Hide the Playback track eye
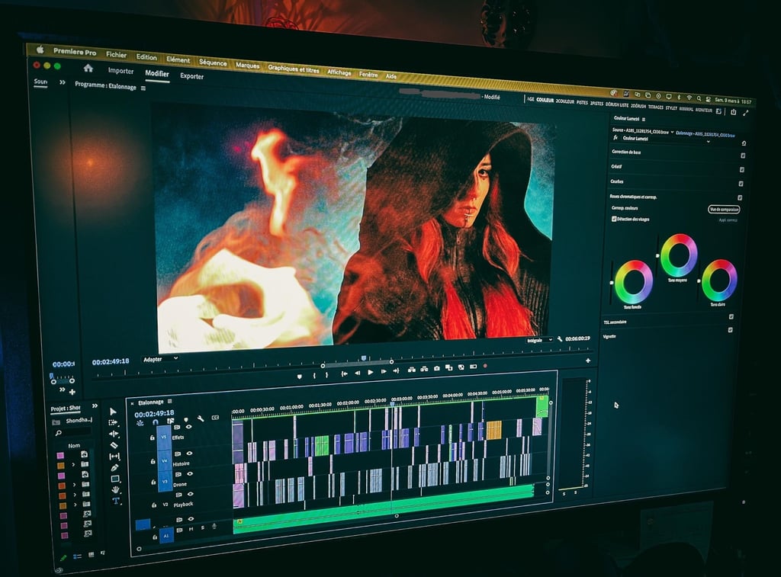Viewport: 781px width, 577px height. point(190,494)
